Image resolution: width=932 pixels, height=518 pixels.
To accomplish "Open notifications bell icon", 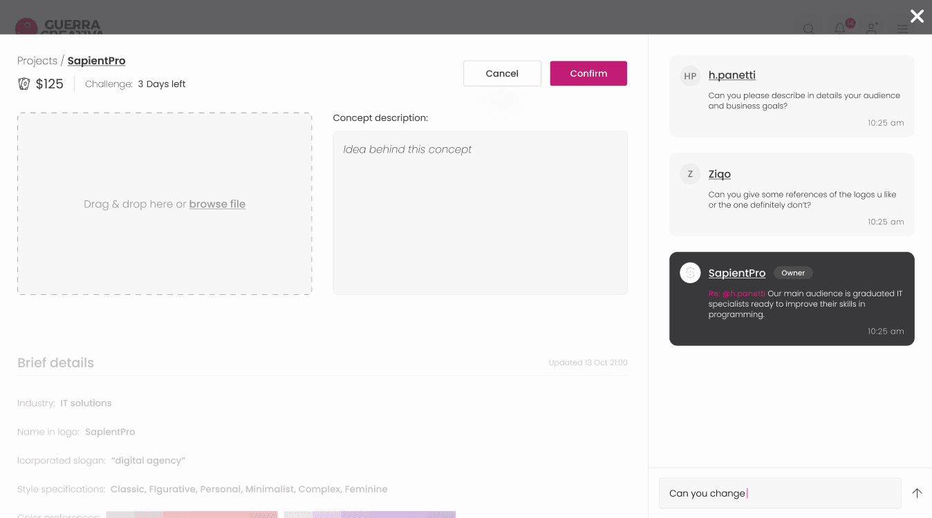I will point(840,28).
